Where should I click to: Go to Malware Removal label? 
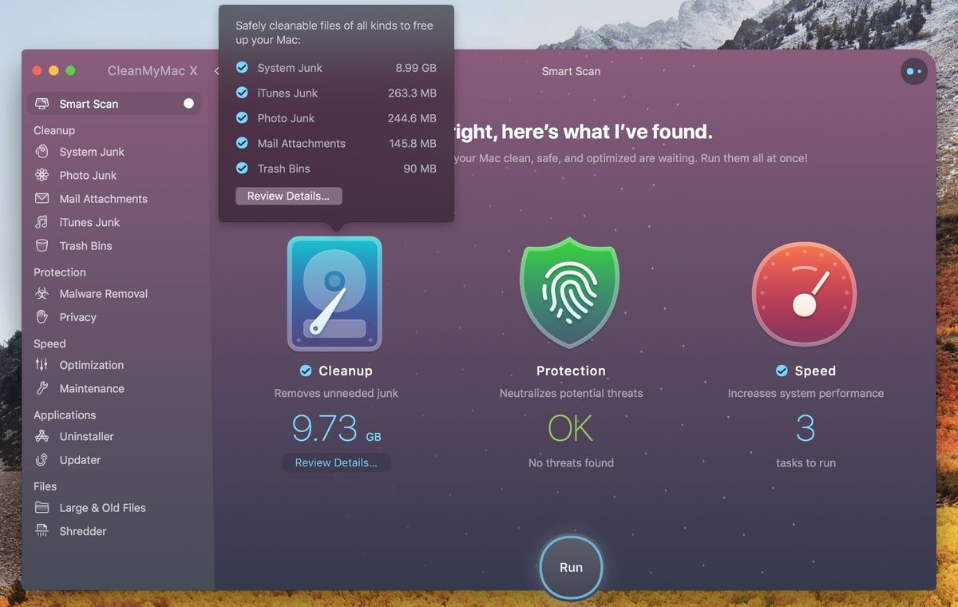point(104,294)
